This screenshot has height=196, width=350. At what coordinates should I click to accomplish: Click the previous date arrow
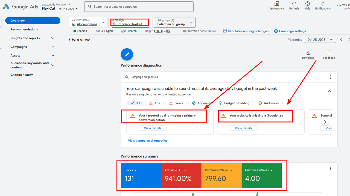(341, 40)
